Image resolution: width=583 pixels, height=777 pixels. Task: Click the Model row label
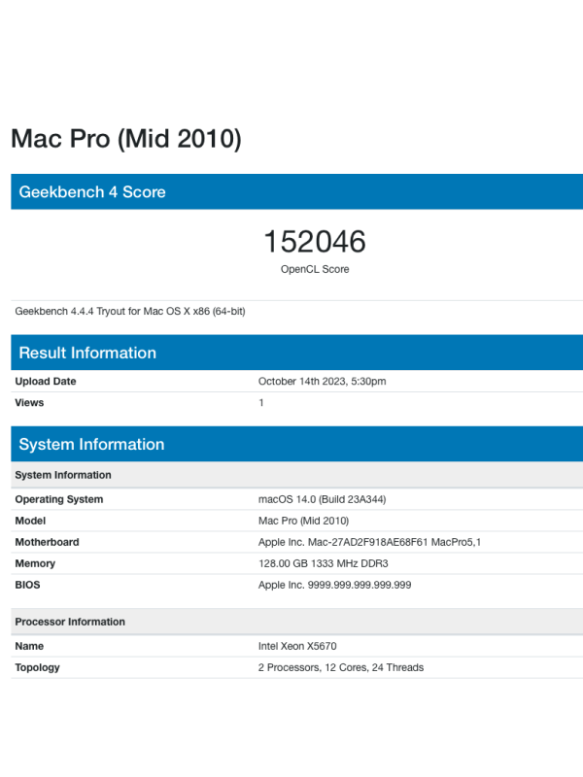pyautogui.click(x=30, y=521)
